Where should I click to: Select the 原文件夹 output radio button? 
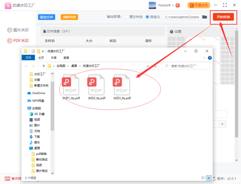click(127, 17)
